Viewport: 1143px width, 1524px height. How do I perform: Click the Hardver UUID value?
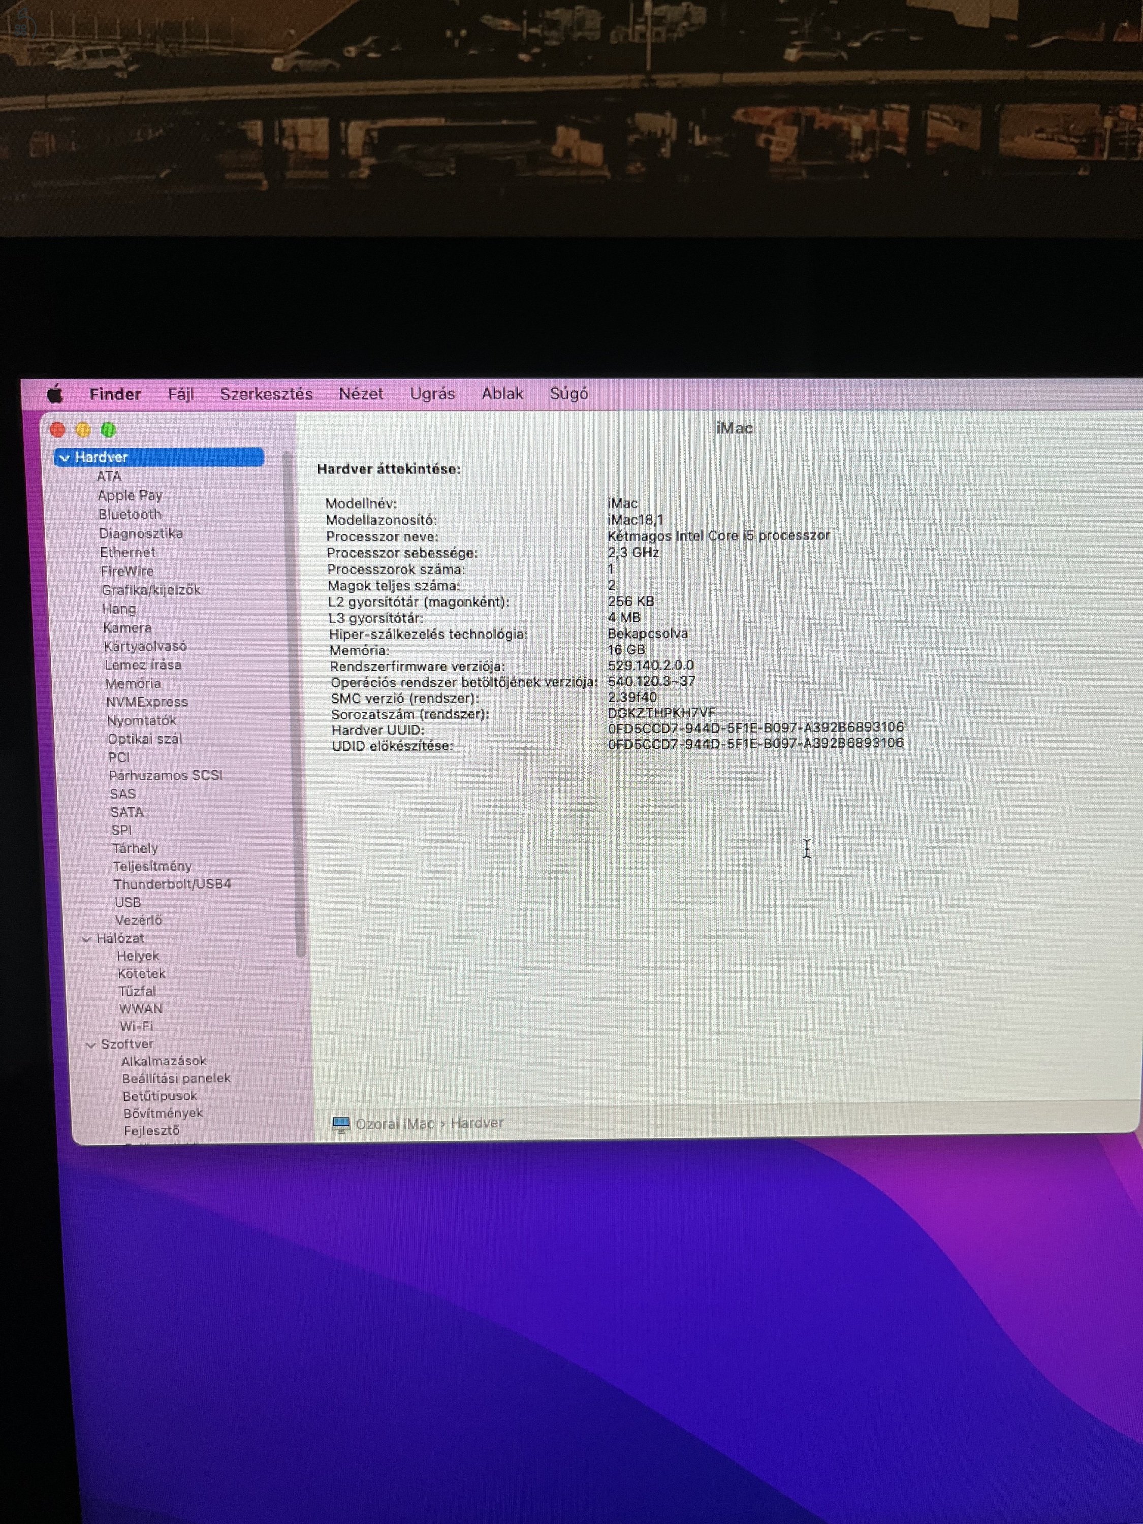pos(756,727)
